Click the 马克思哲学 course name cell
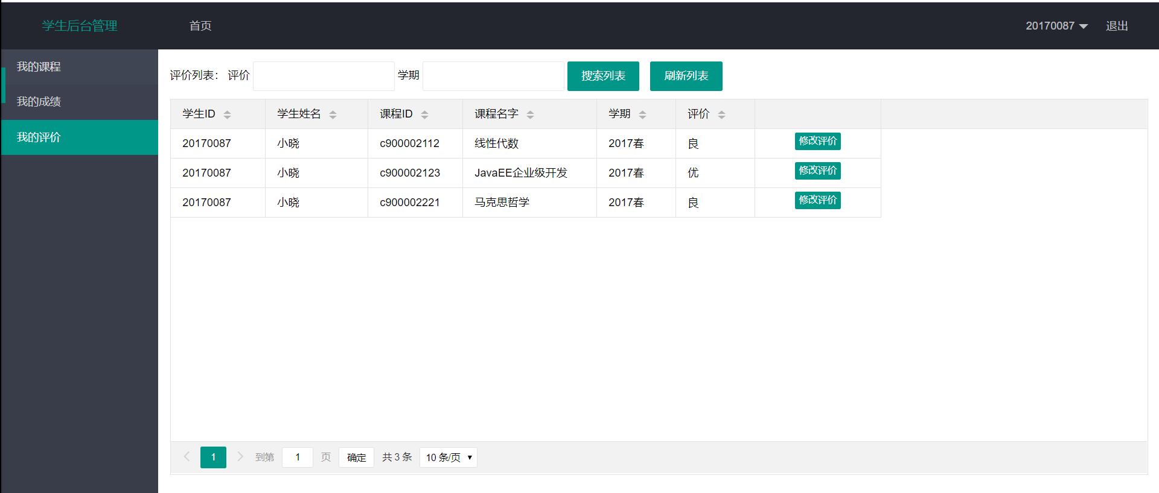 529,203
